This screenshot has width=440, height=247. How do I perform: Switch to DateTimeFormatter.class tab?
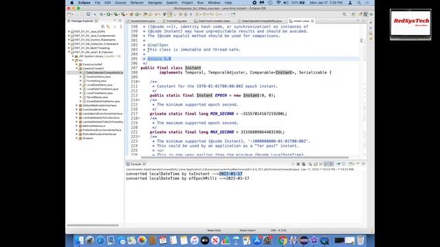coord(214,21)
